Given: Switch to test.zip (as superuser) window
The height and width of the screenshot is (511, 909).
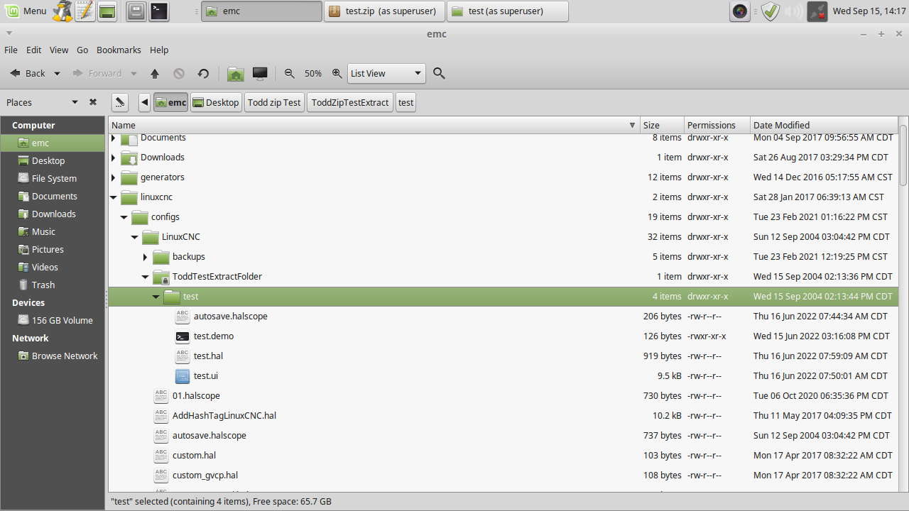Looking at the screenshot, I should click(385, 11).
